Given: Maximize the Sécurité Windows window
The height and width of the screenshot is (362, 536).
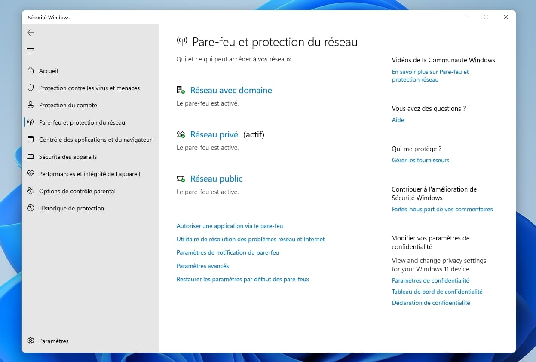Looking at the screenshot, I should (x=486, y=17).
